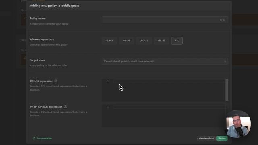Choose the UPDATE operation
This screenshot has width=258, height=145.
click(x=144, y=41)
